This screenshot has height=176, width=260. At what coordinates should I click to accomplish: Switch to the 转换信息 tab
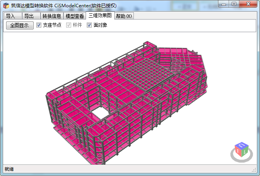(x=52, y=16)
